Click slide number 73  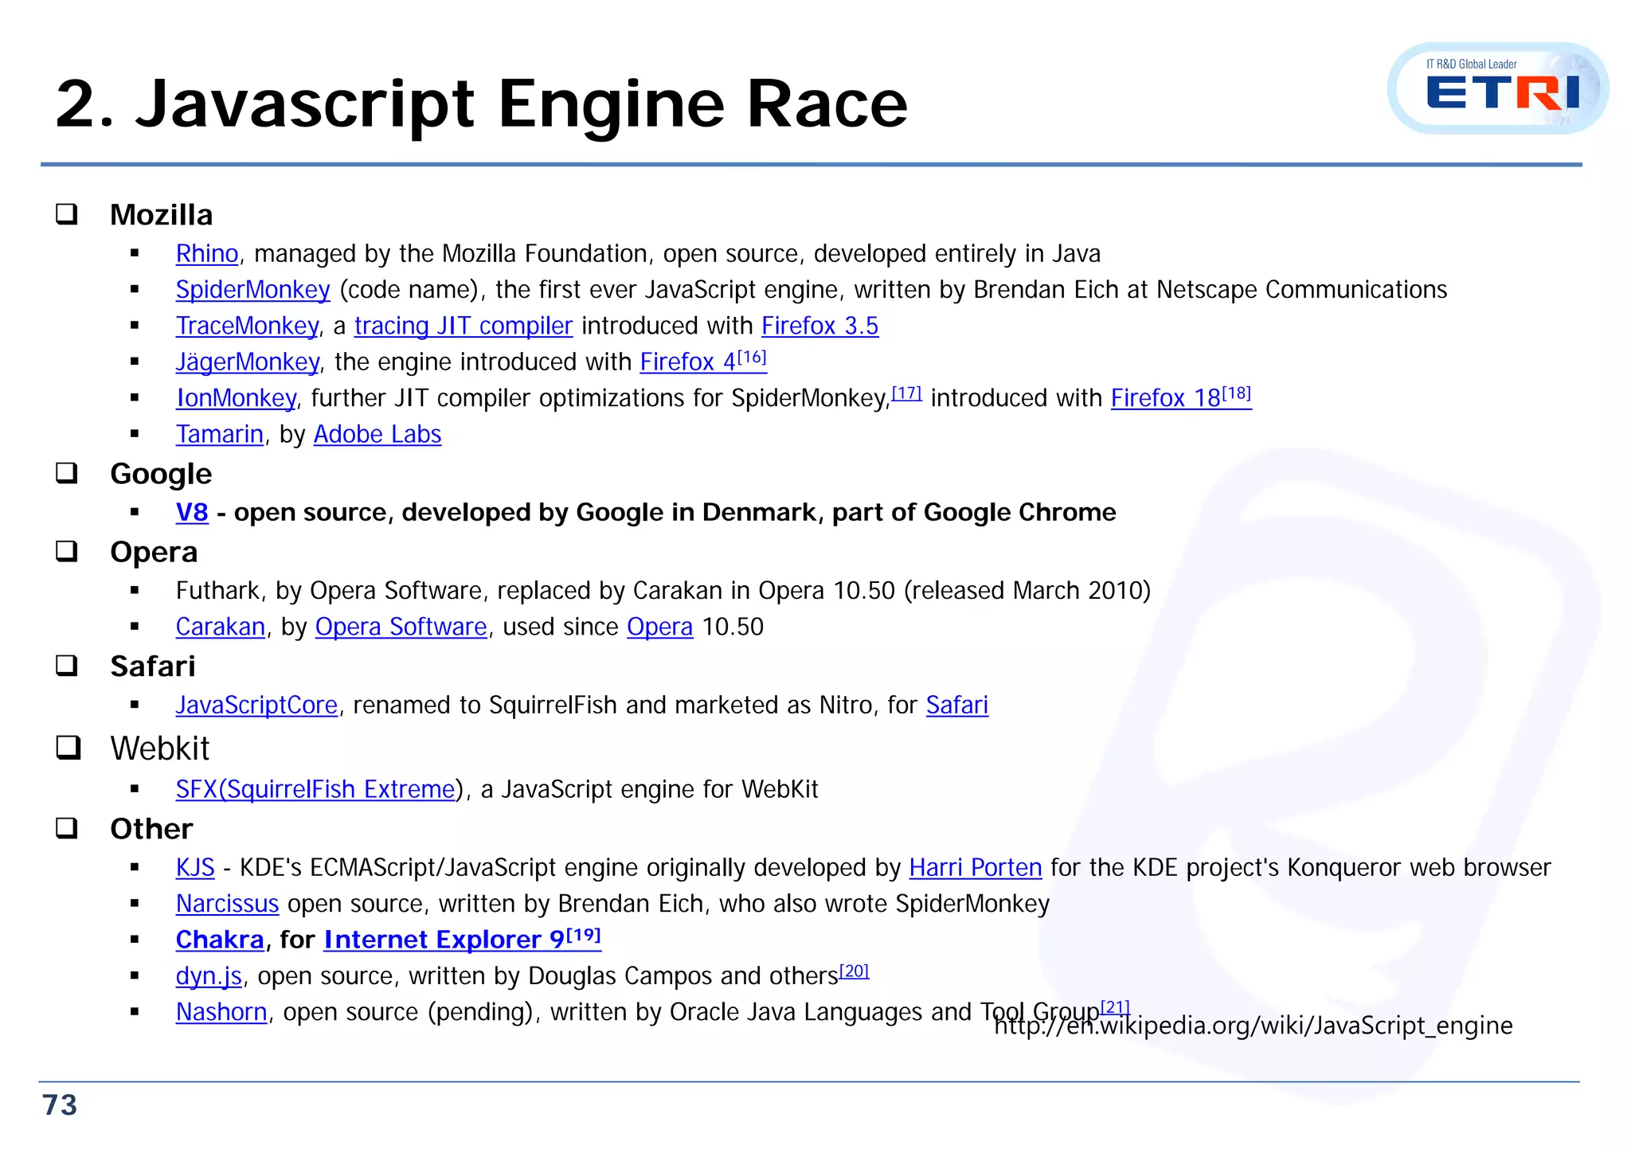point(60,1105)
